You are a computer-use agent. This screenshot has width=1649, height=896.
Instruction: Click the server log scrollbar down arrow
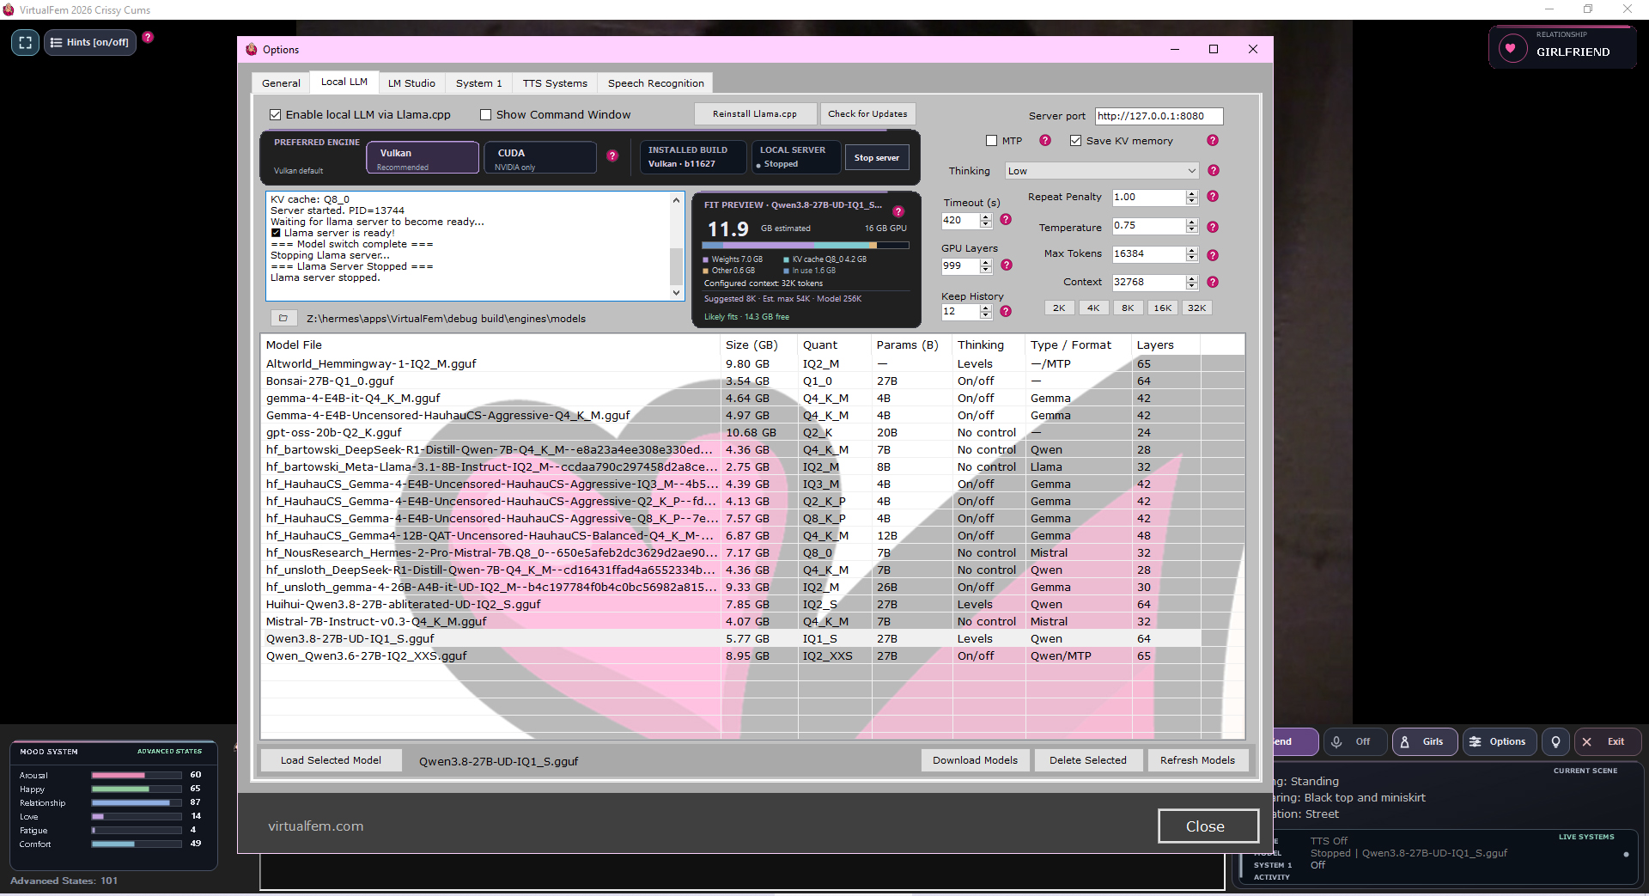click(677, 292)
